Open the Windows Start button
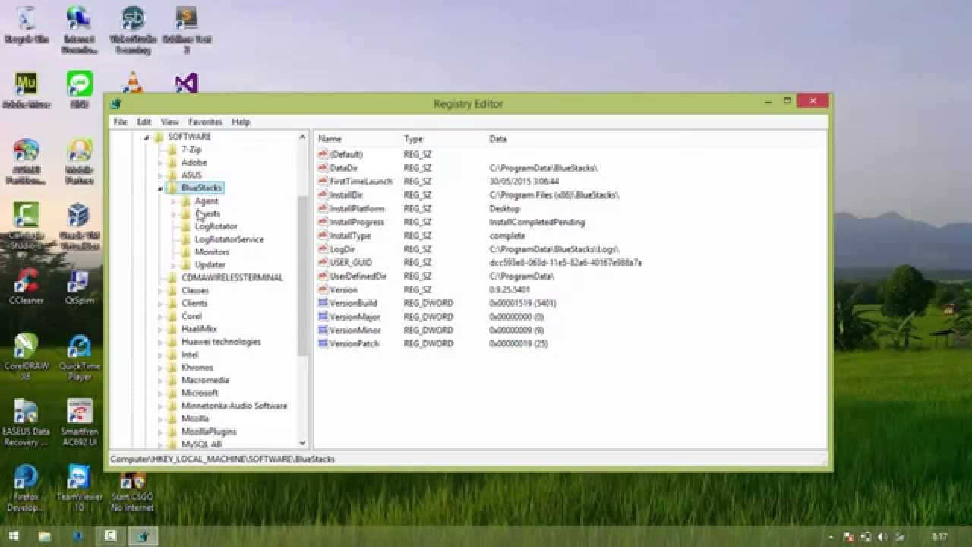This screenshot has width=972, height=547. (13, 536)
